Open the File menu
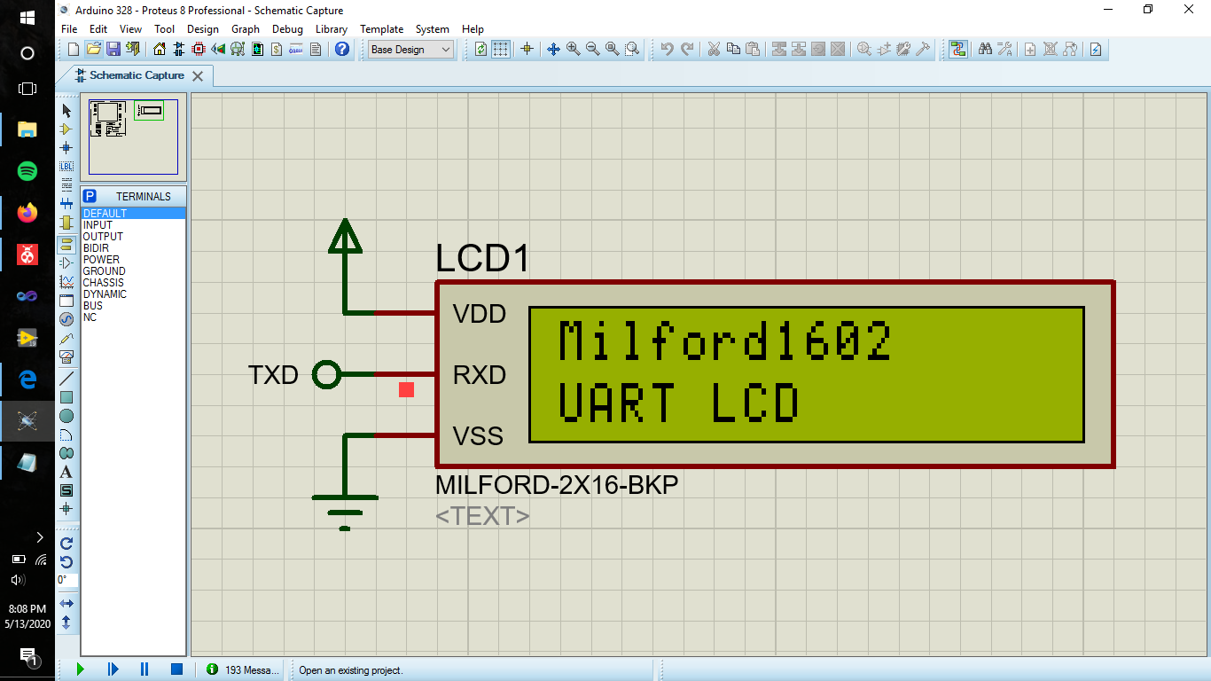 [x=69, y=29]
